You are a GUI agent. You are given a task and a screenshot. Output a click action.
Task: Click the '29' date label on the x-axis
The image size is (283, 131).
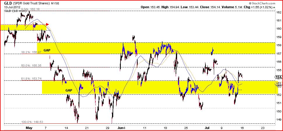[x=108, y=128]
